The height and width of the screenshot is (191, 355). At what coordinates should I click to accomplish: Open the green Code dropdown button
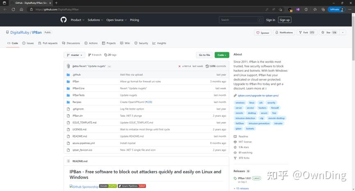(222, 55)
